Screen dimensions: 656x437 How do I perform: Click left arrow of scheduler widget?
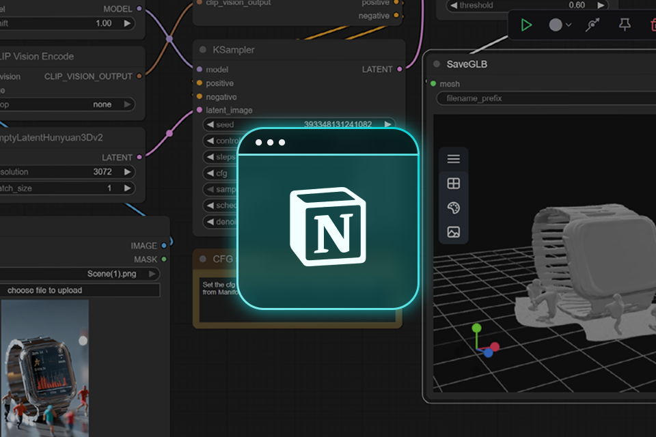click(x=210, y=206)
